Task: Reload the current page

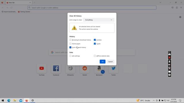Action: click(11, 8)
